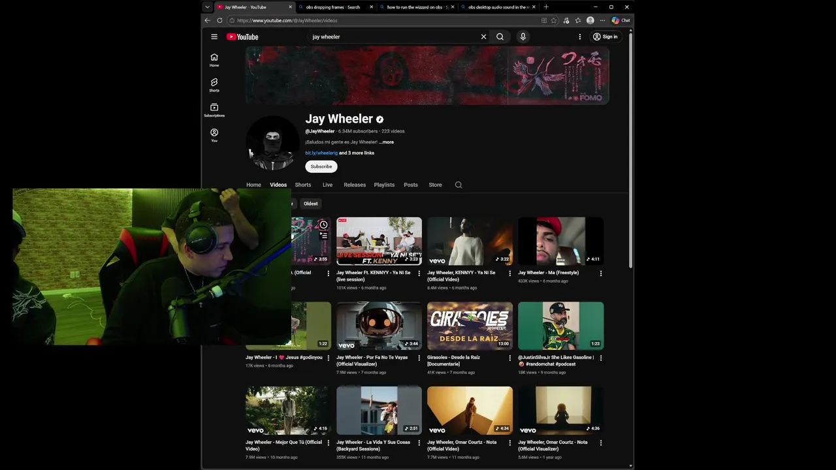Open the tab actions dropdown arrow
836x470 pixels.
[207, 7]
